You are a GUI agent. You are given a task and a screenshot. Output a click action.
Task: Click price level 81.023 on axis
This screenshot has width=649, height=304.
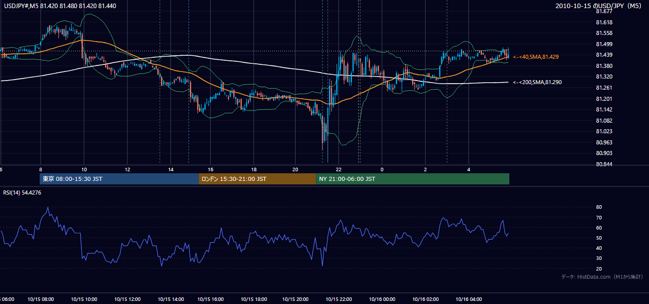(x=604, y=131)
